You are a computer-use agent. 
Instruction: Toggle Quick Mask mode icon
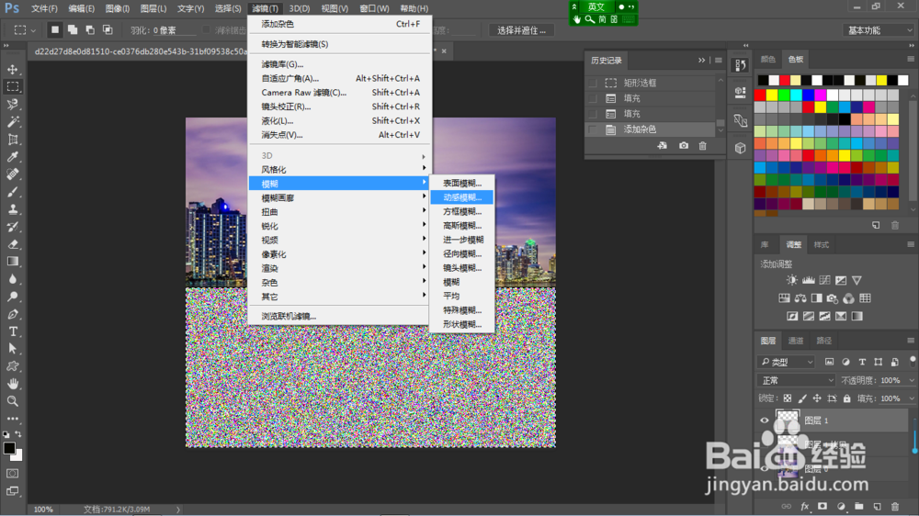coord(12,473)
